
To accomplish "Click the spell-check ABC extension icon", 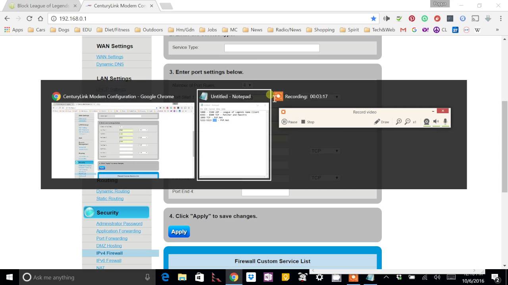I will coord(399,19).
